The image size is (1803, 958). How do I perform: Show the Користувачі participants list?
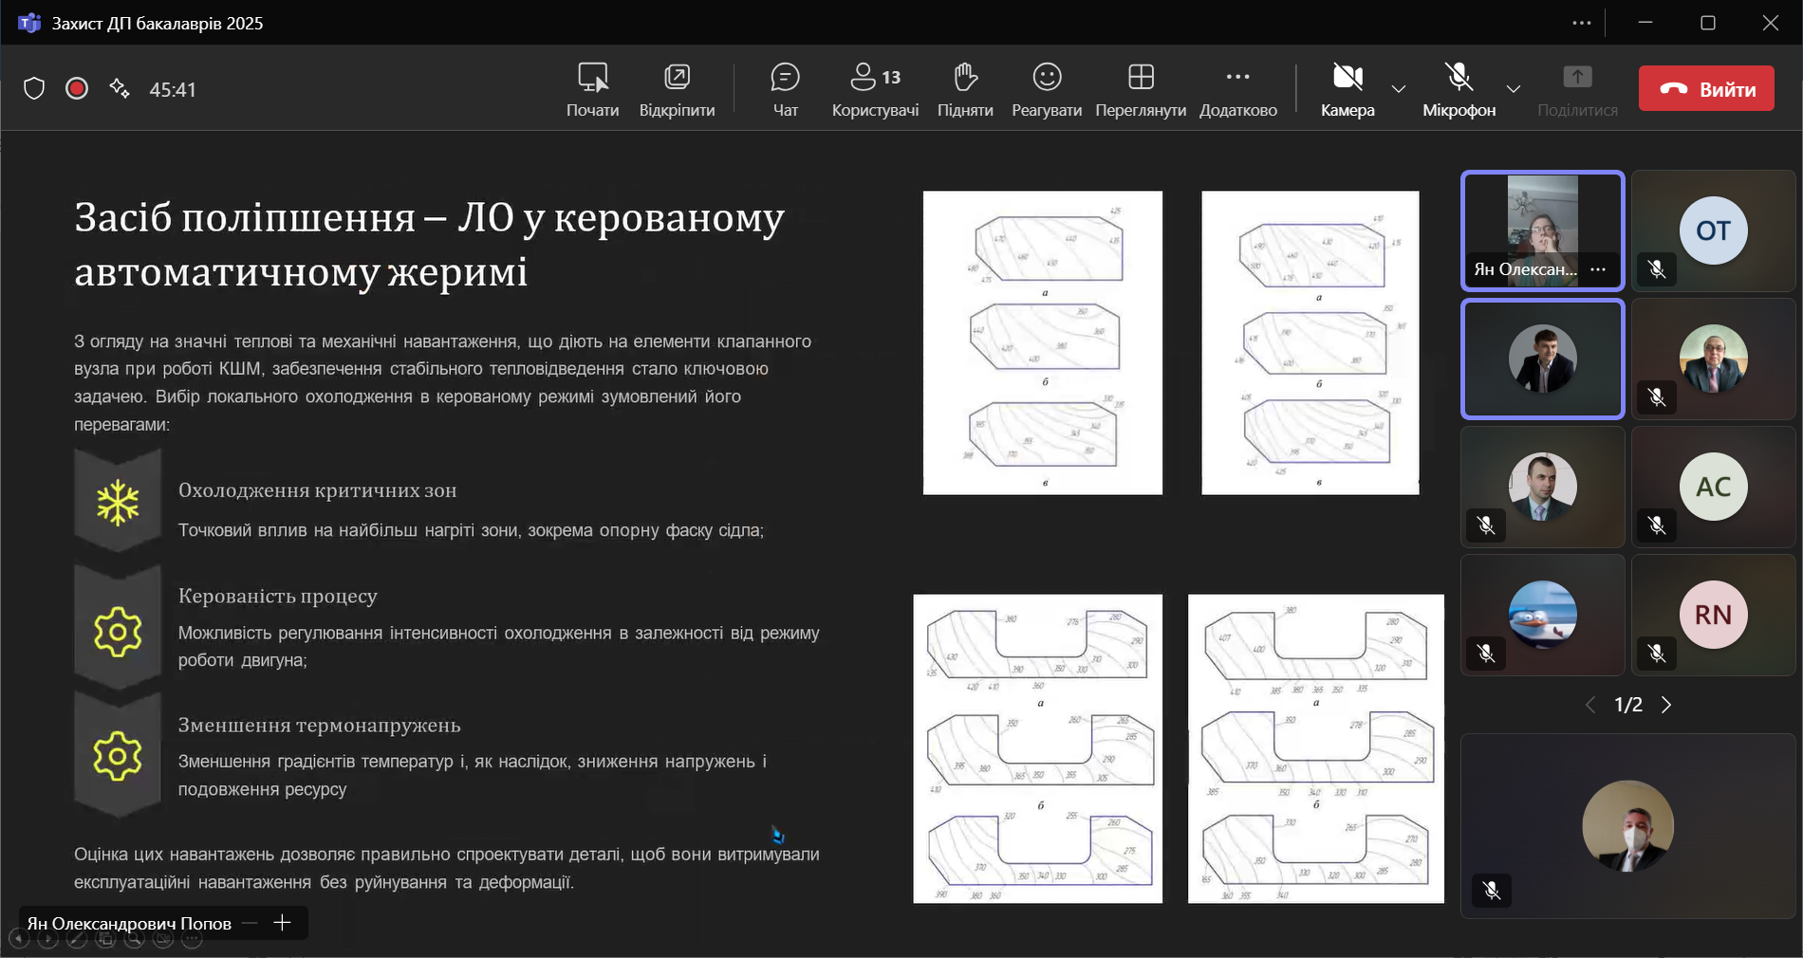(x=875, y=89)
